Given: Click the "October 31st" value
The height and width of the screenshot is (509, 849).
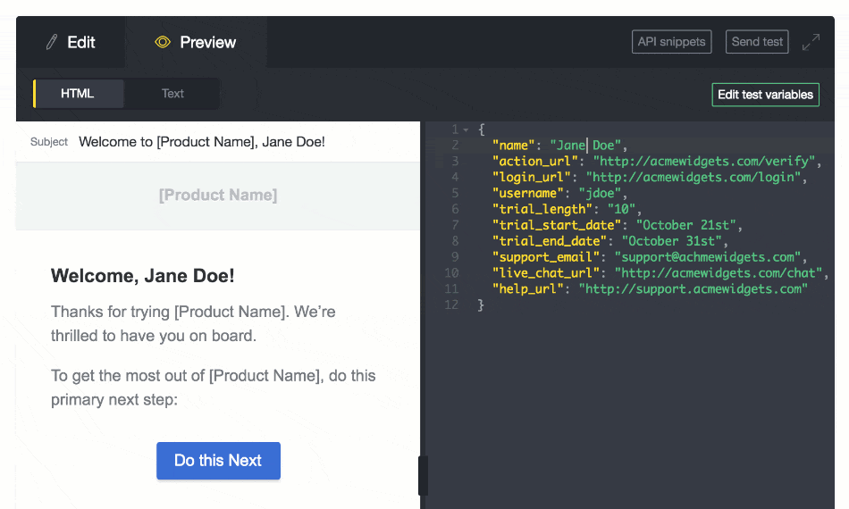Looking at the screenshot, I should (x=671, y=241).
